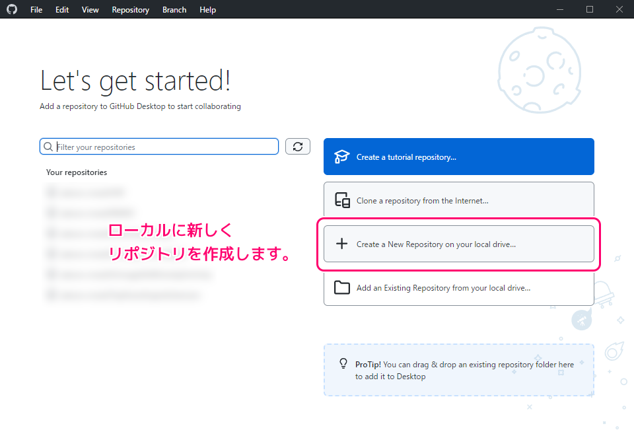Click the plus icon for new repository

click(341, 244)
